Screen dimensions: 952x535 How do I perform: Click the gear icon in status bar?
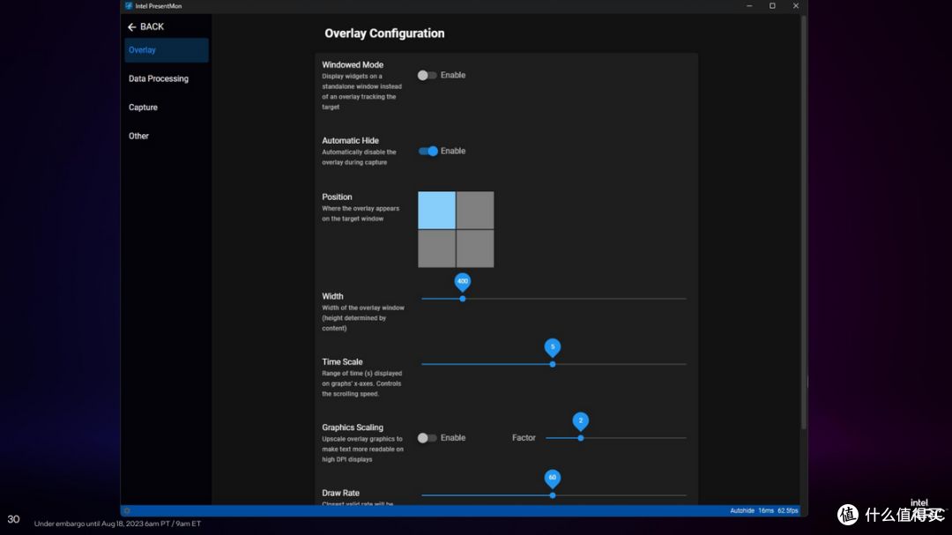pyautogui.click(x=127, y=510)
